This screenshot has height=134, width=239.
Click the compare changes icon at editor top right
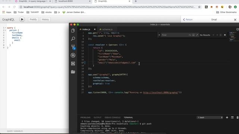pyautogui.click(x=238, y=29)
